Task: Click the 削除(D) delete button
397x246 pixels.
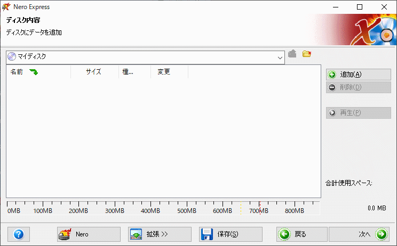Action: (x=358, y=87)
